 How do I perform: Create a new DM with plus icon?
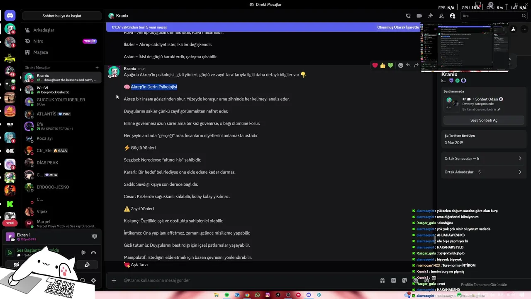[97, 67]
